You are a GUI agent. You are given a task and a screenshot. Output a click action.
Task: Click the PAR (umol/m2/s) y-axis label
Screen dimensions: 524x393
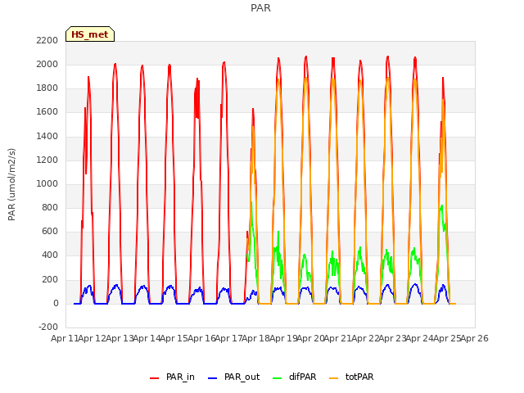[11, 184]
